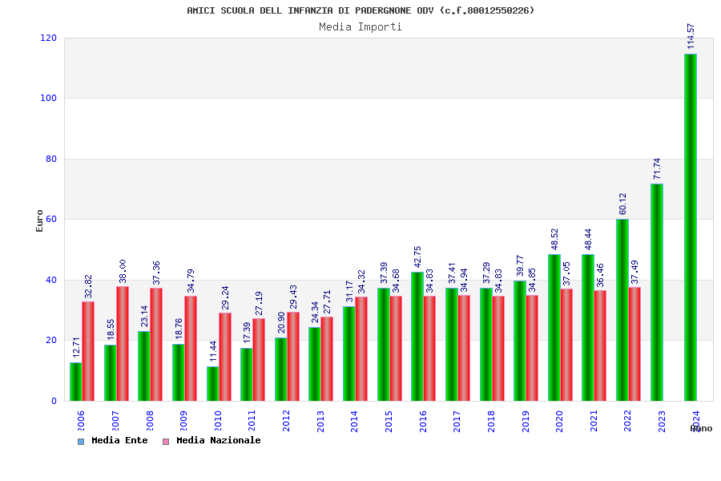Click the Media Nazionale legend label

tap(219, 440)
